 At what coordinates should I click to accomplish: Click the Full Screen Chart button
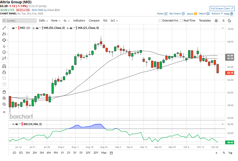(x=222, y=9)
